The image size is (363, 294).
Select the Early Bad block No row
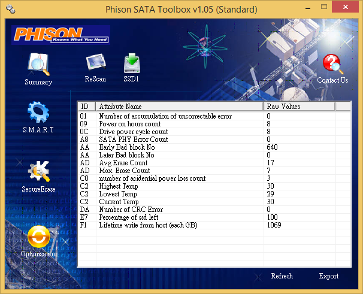214,147
